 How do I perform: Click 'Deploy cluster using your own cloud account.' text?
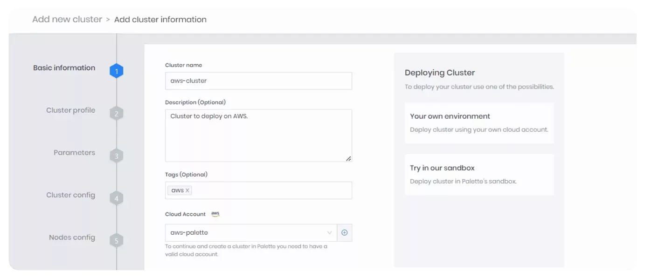click(x=479, y=130)
